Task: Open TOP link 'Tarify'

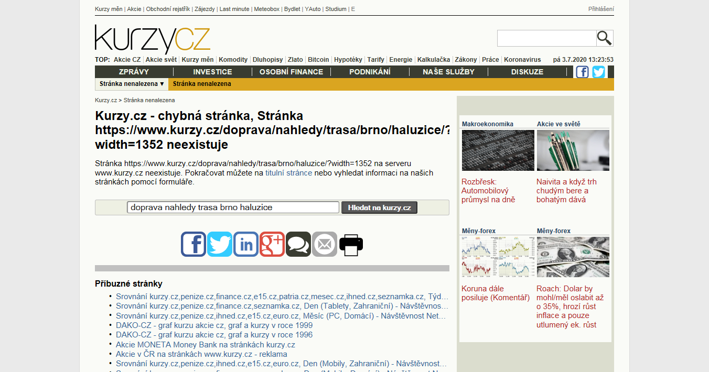Action: click(x=375, y=60)
